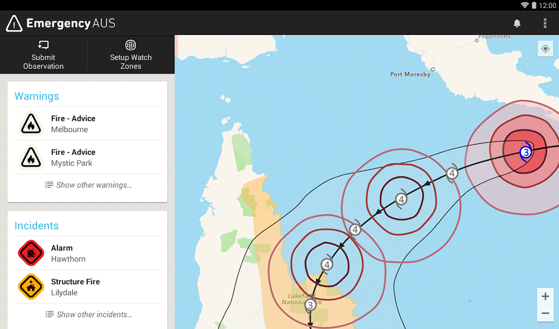
Task: Open the Lilydale structure fire icon
Action: coord(31,286)
